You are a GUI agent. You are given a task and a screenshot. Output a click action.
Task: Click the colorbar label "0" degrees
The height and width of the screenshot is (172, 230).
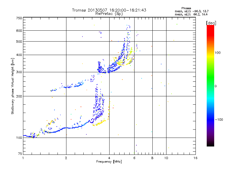(x=216, y=86)
